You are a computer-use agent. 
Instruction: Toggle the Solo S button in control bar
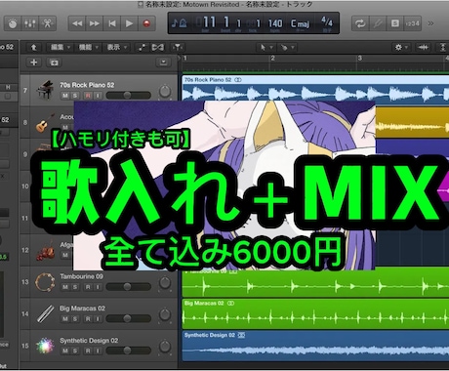click(x=395, y=23)
